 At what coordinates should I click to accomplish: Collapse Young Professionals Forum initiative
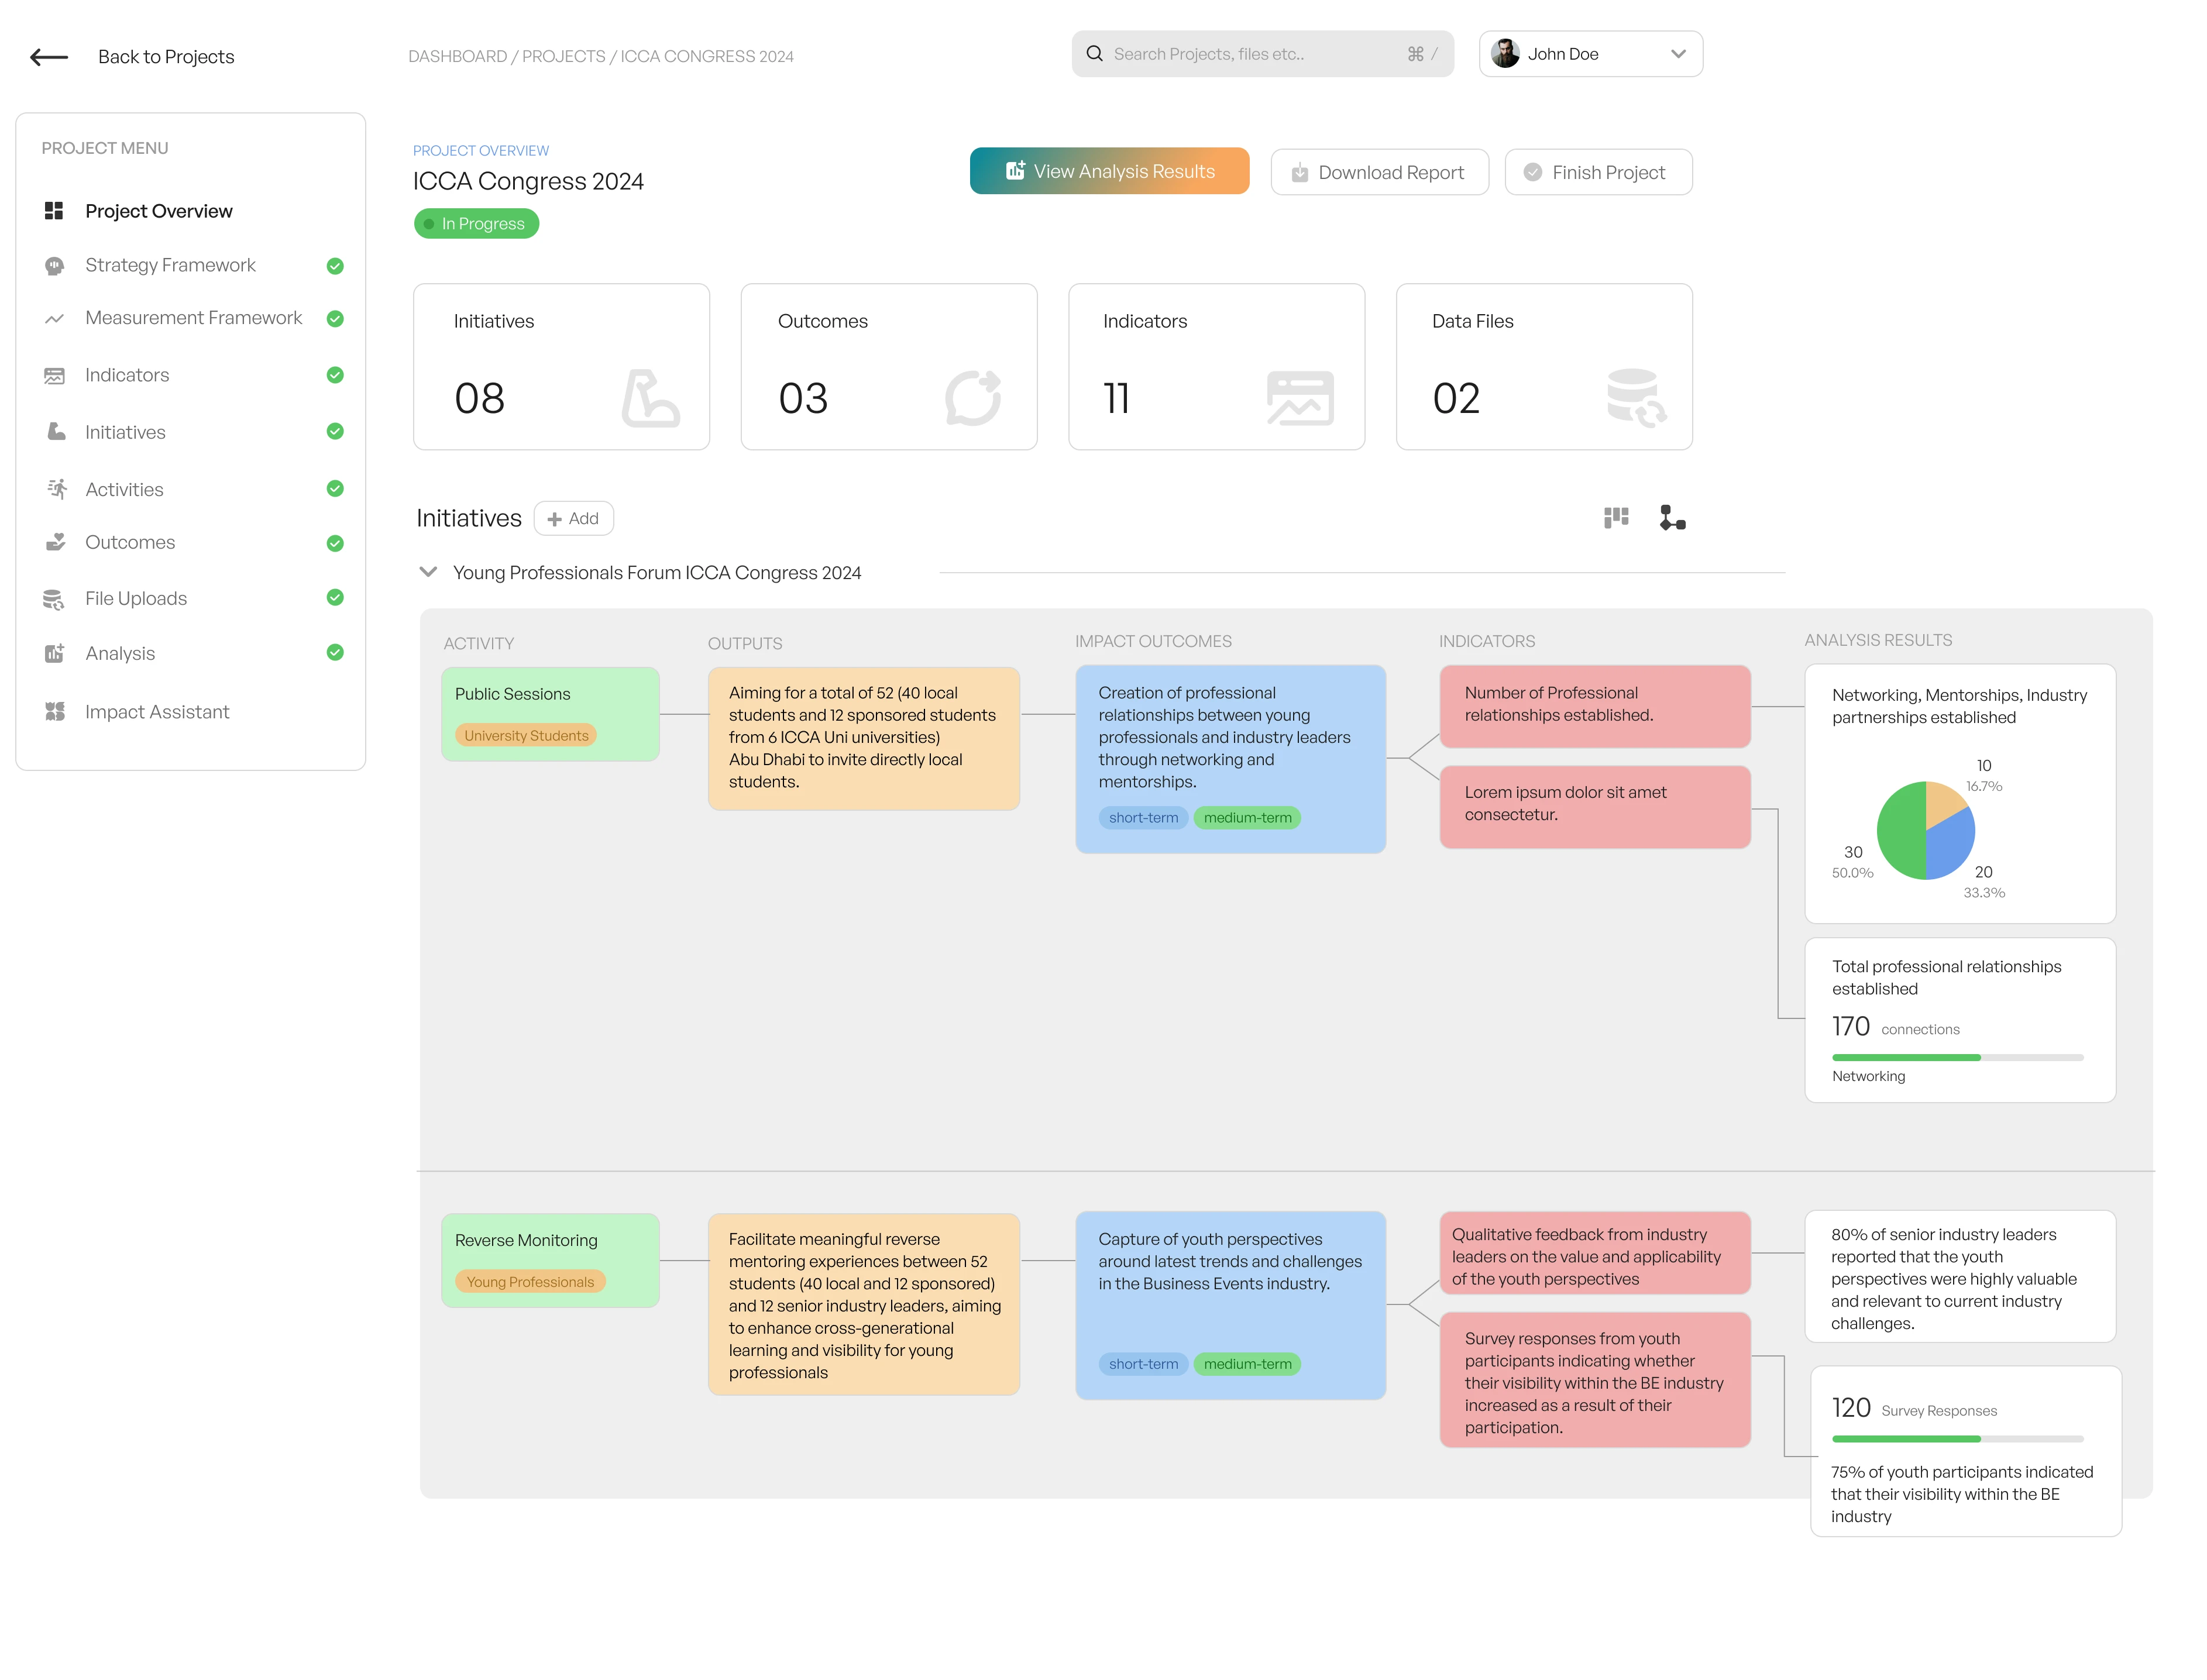tap(428, 572)
